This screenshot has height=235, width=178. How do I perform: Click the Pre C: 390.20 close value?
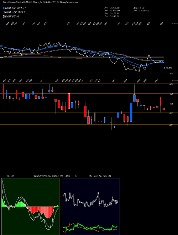pyautogui.click(x=112, y=16)
